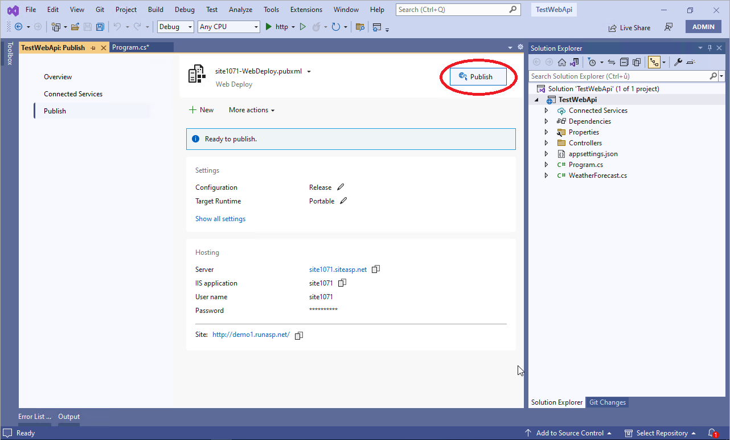This screenshot has height=440, width=730.
Task: Open notifications bell in status bar
Action: click(712, 433)
